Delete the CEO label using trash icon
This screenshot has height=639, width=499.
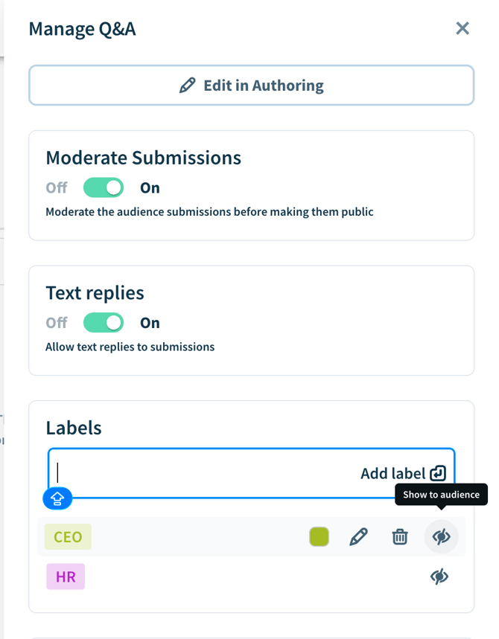coord(400,536)
